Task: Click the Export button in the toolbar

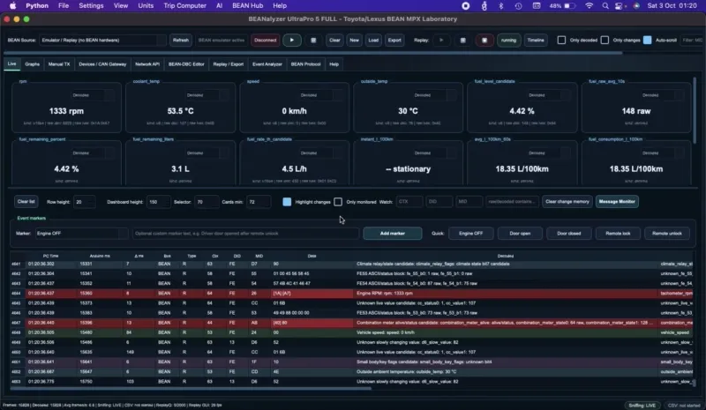Action: pos(394,40)
